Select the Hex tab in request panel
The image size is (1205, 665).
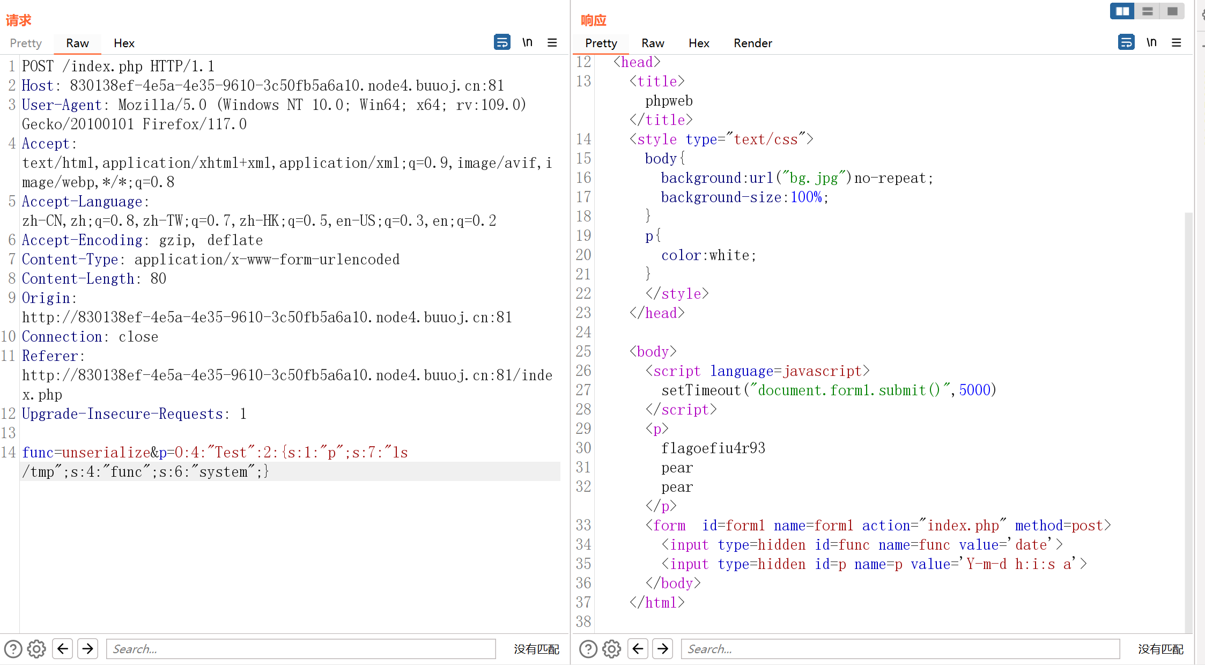pyautogui.click(x=124, y=43)
